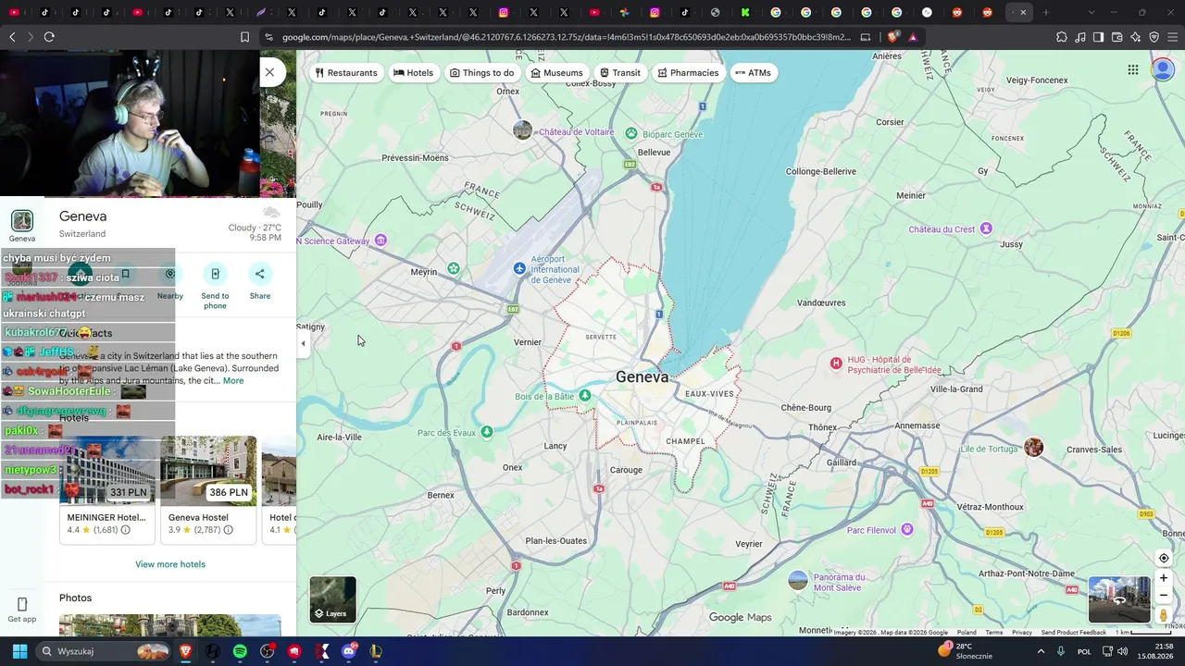The width and height of the screenshot is (1185, 666).
Task: Toggle the browser sidebar panel
Action: tap(1098, 37)
